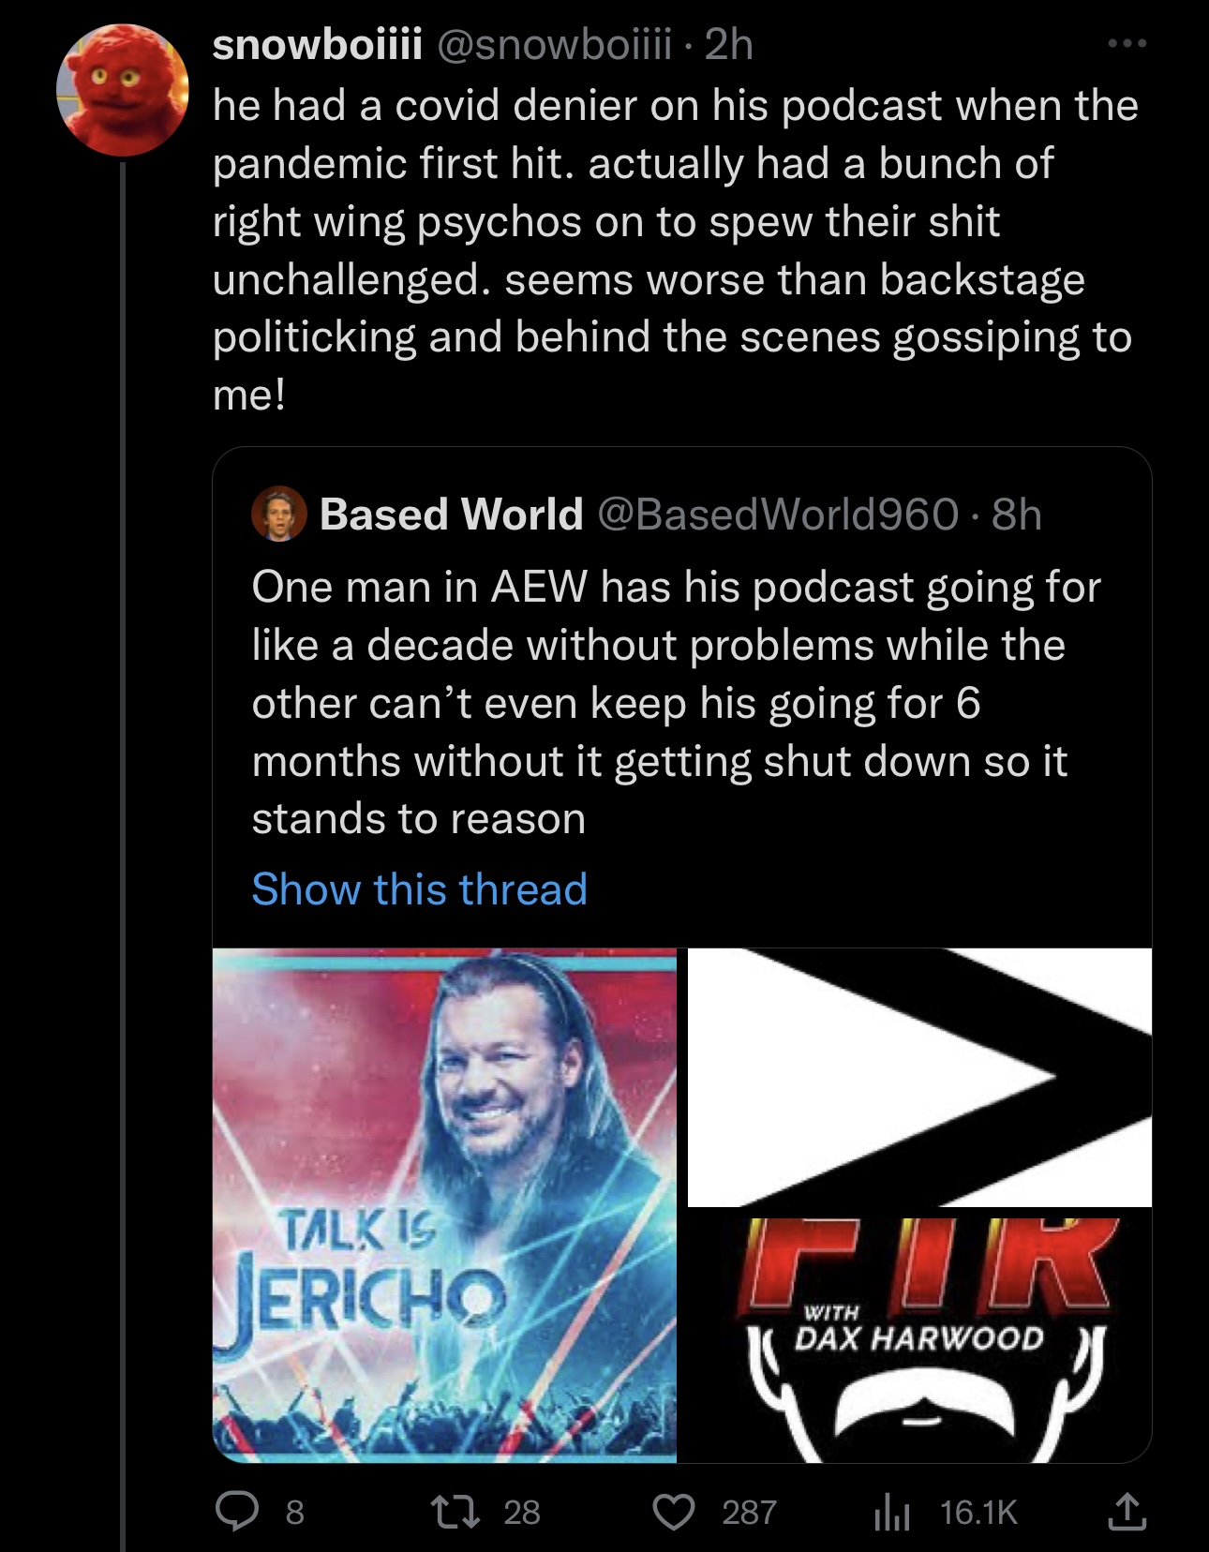1209x1552 pixels.
Task: Open snowboiiii's red profile avatar
Action: (123, 90)
